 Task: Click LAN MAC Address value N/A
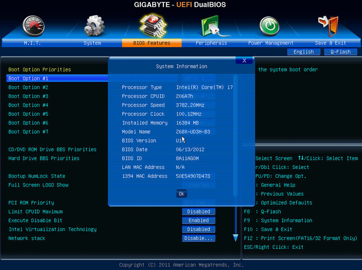tap(180, 167)
